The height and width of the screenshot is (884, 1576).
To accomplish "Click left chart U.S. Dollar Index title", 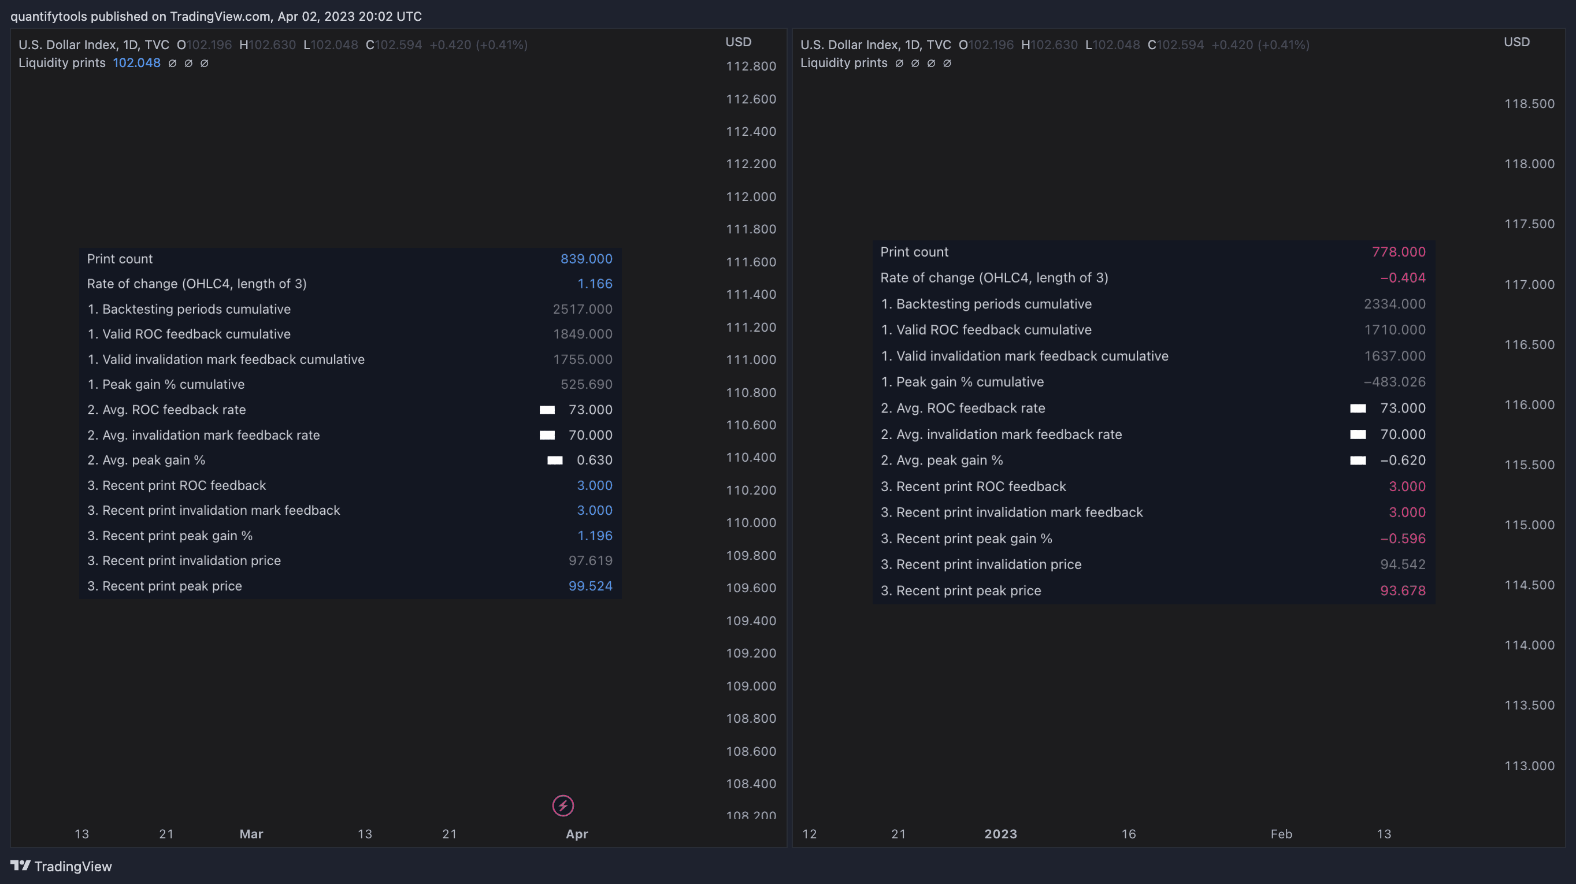I will tap(94, 44).
